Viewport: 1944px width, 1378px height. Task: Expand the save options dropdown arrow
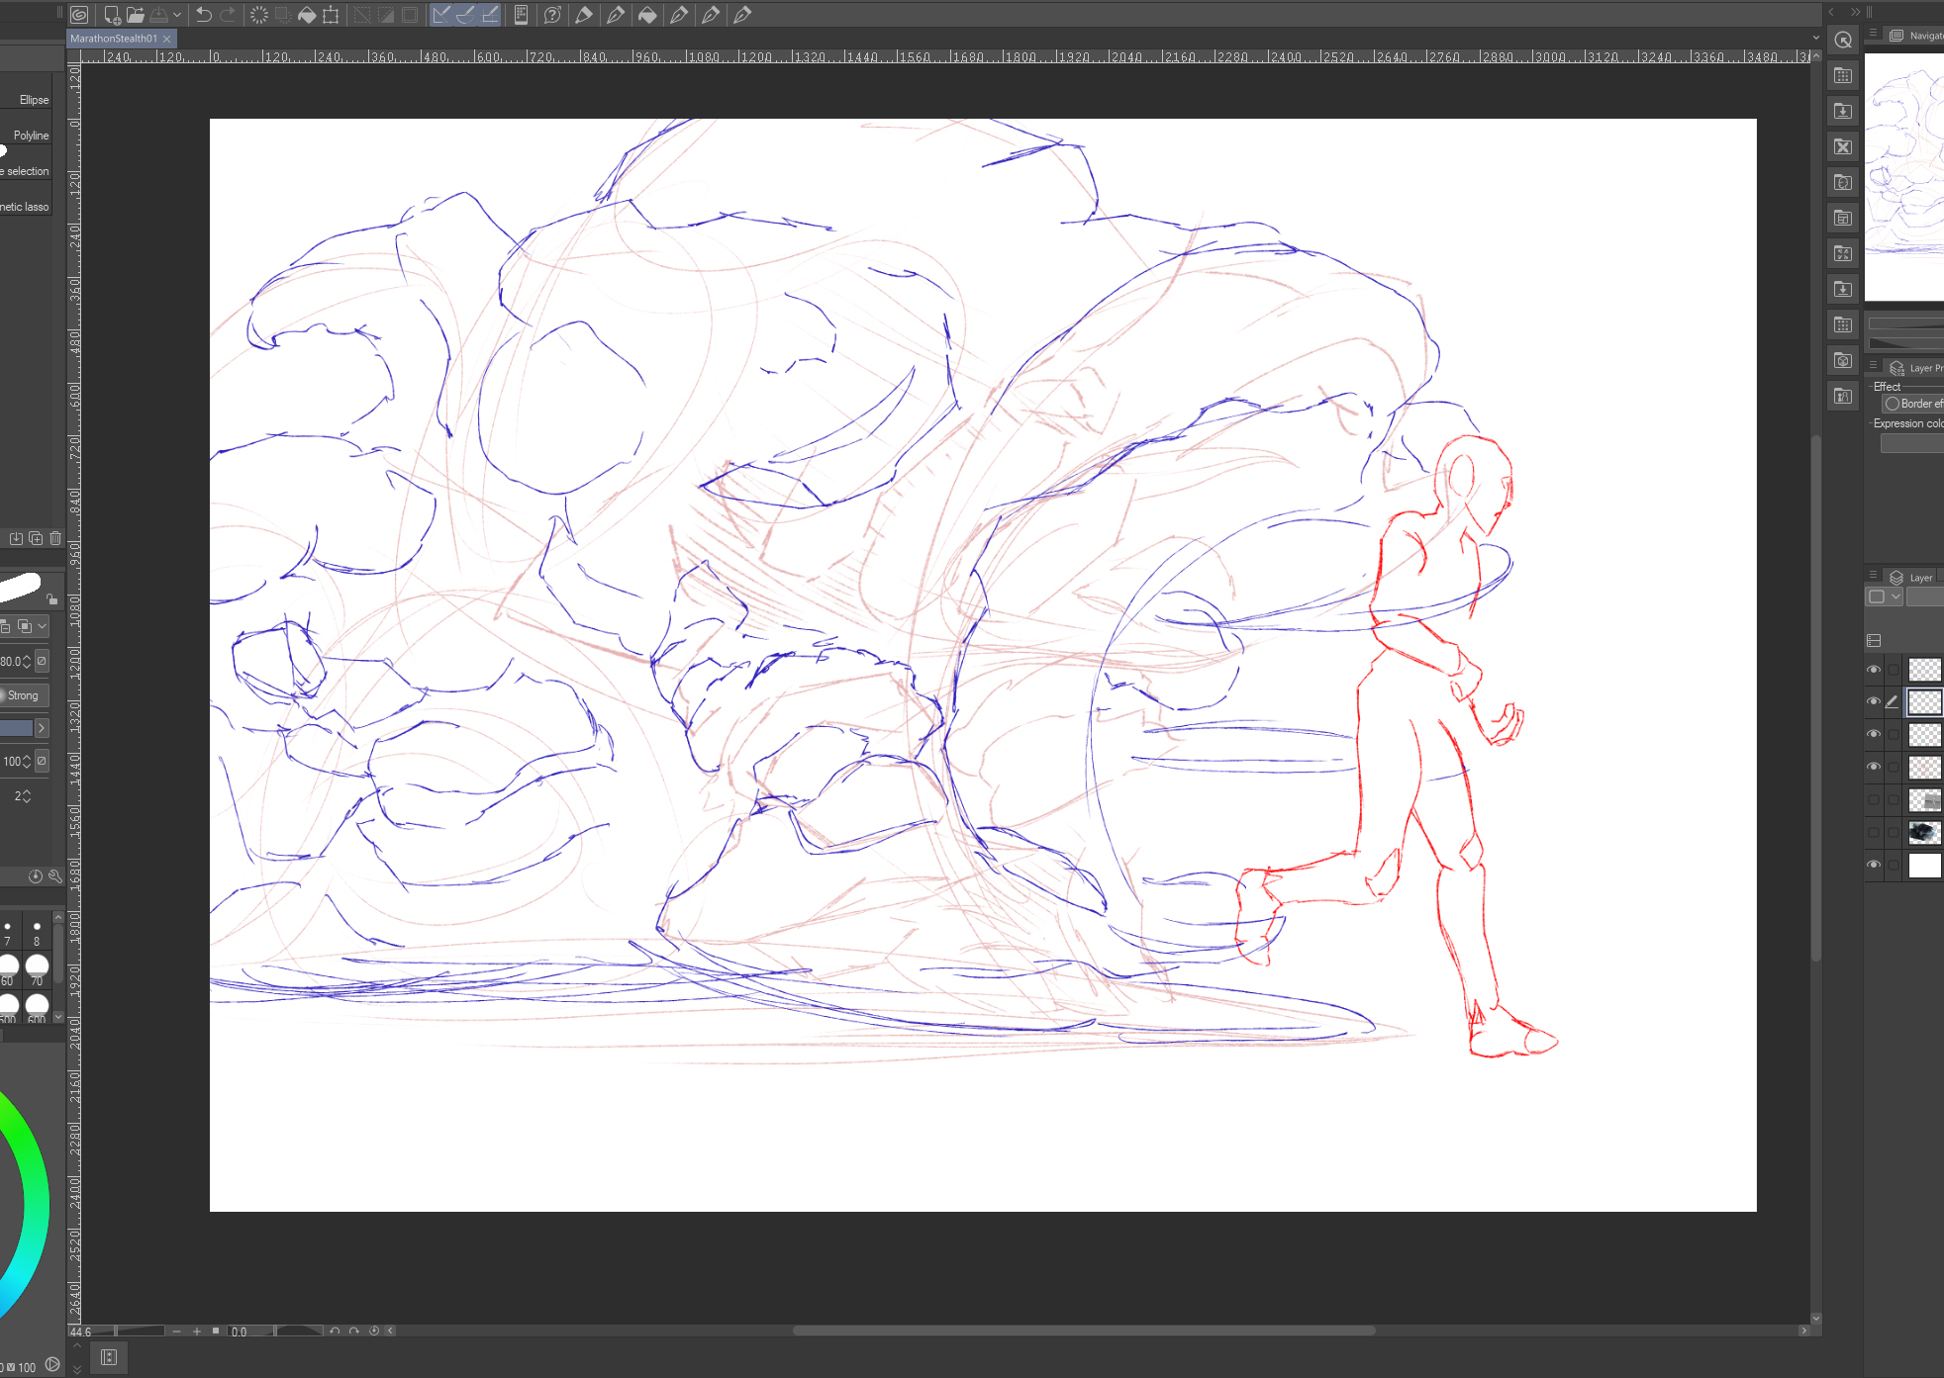click(x=177, y=15)
